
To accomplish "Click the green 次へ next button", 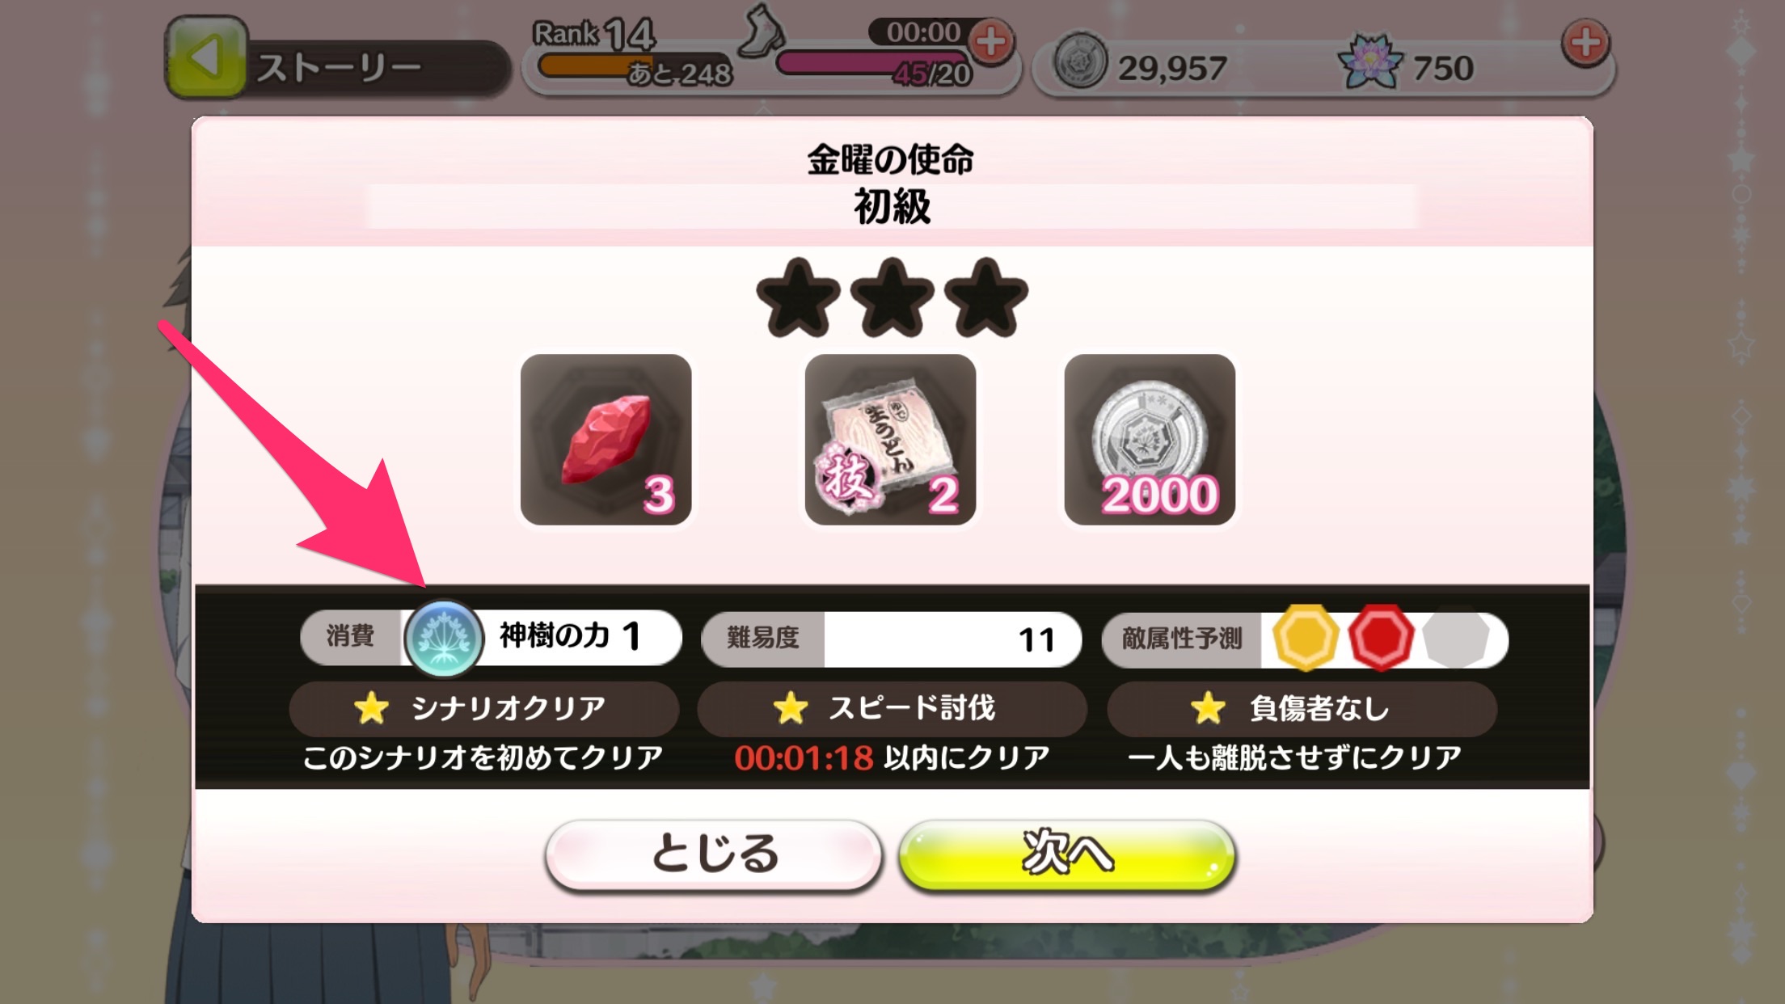I will pos(1067,854).
